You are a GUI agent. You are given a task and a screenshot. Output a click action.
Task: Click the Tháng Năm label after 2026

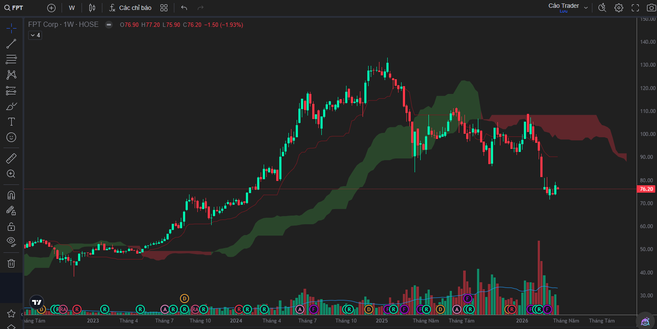coord(566,321)
